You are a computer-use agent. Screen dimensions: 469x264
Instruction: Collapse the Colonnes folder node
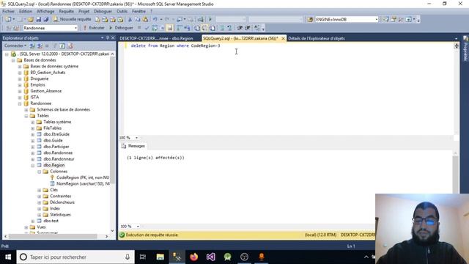(x=40, y=172)
